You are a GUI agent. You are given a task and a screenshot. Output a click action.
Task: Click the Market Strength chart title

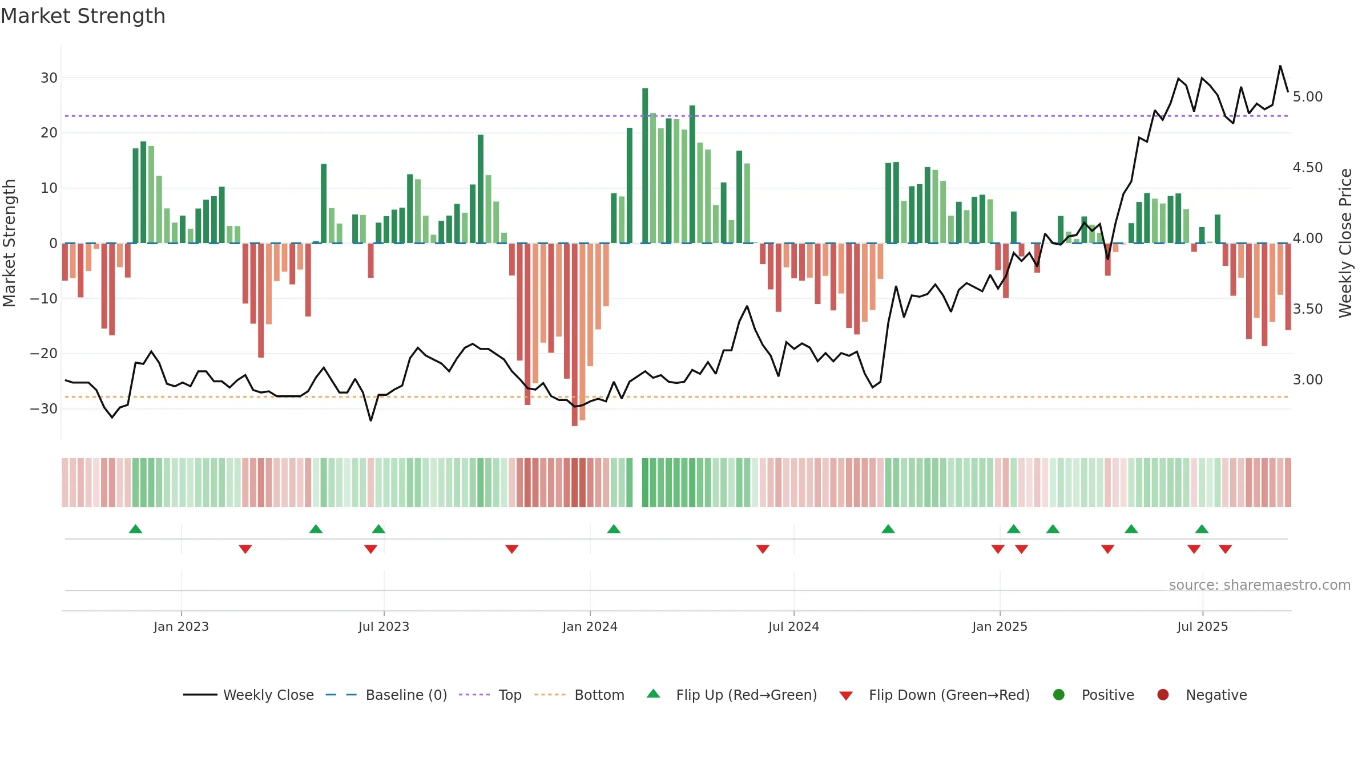click(x=83, y=16)
